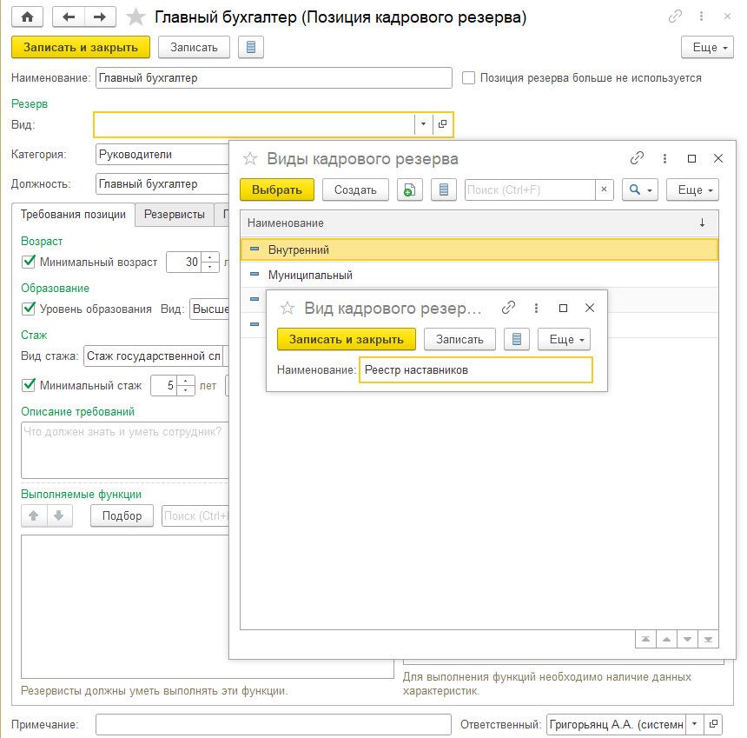
Task: Disable the Уровень образования checkbox
Action: click(x=30, y=309)
